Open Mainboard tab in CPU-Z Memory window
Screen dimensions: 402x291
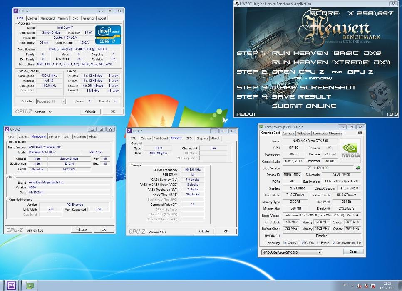161,138
